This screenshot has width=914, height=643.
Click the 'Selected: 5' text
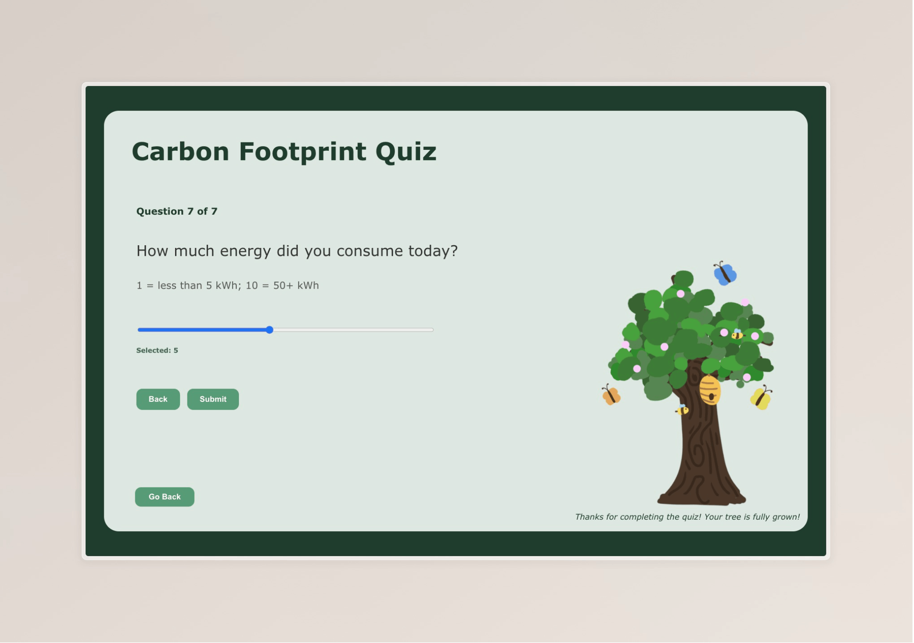point(157,350)
